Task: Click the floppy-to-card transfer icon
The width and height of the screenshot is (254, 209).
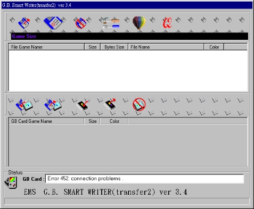Action: point(24,105)
